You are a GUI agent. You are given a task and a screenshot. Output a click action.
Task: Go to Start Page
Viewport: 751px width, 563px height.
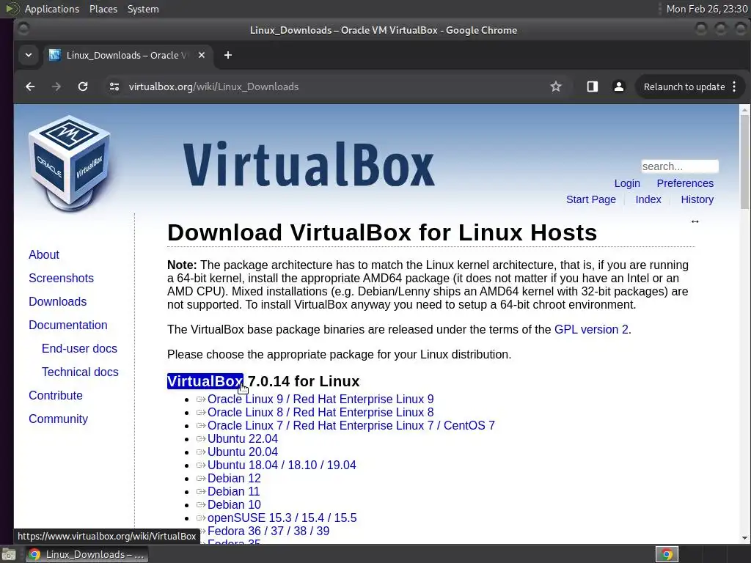coord(591,199)
